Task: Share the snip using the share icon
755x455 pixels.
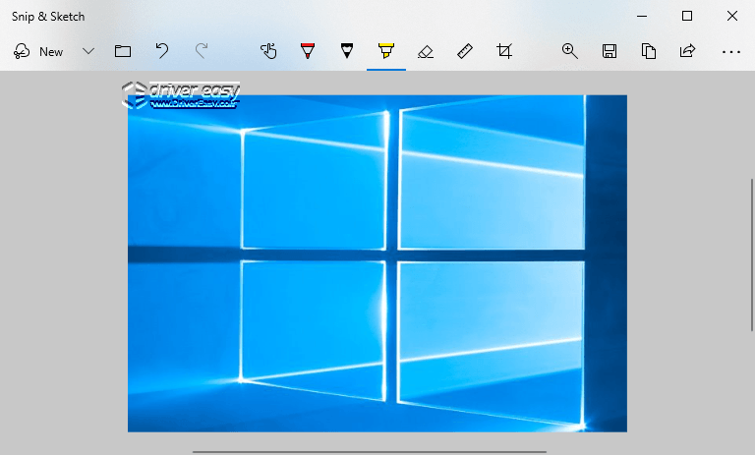Action: (x=688, y=51)
